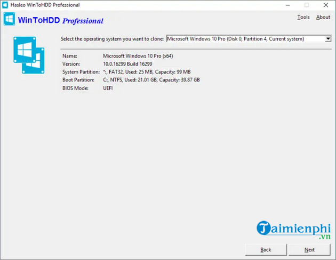The height and width of the screenshot is (260, 336).
Task: Click the disabled maximize button
Action: [307, 5]
